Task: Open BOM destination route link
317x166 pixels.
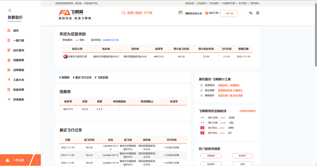Action: pos(232,118)
